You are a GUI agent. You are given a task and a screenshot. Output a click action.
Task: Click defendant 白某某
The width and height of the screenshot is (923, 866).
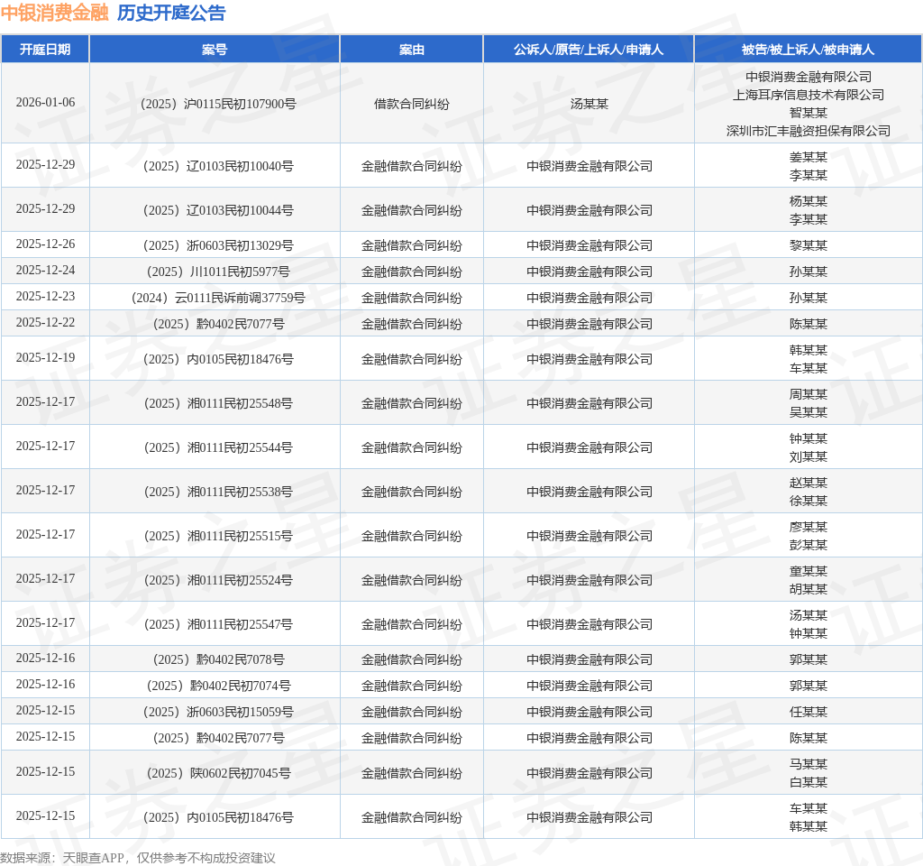tap(809, 782)
